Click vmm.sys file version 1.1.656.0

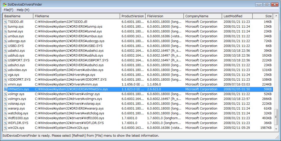click(154, 84)
